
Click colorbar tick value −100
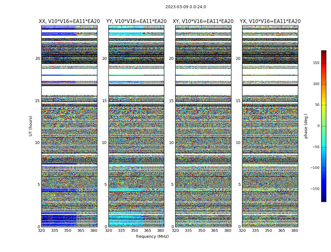pyautogui.click(x=315, y=168)
